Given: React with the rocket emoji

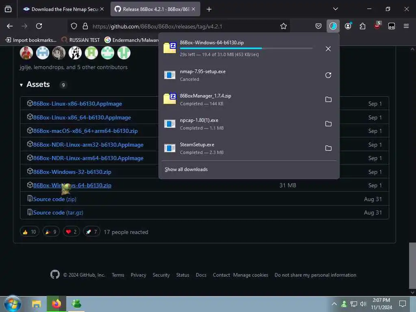Looking at the screenshot, I should point(91,232).
